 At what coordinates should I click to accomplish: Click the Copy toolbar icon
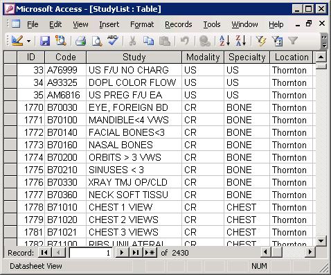click(148, 42)
